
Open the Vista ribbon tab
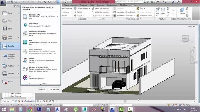[92, 5]
